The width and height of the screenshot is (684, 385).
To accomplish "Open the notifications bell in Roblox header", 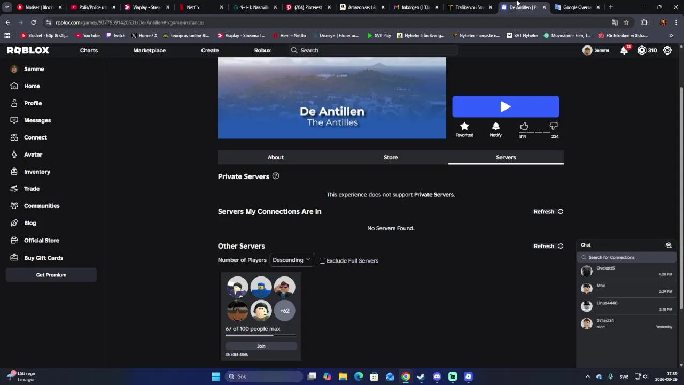I will 624,50.
